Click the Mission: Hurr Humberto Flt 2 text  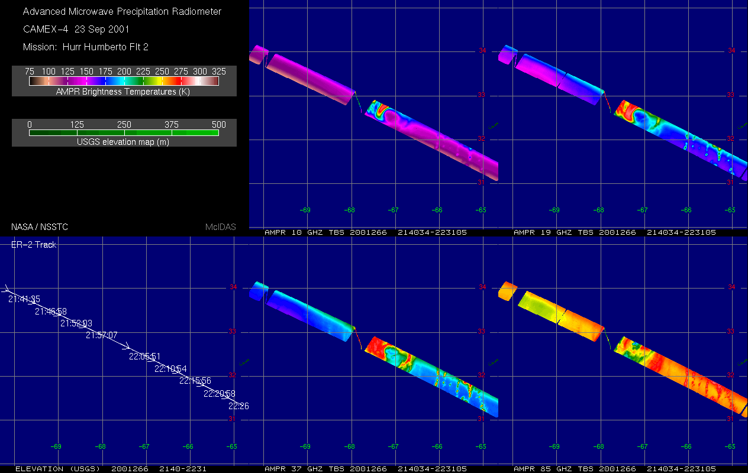pos(81,47)
